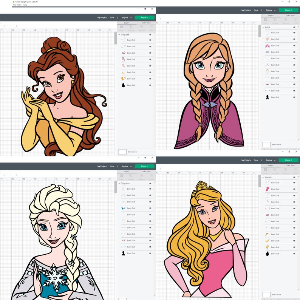Image resolution: width=300 pixels, height=300 pixels.
Task: Open Explore machine dropdown in Svg_bell window
Action: click(x=127, y=18)
